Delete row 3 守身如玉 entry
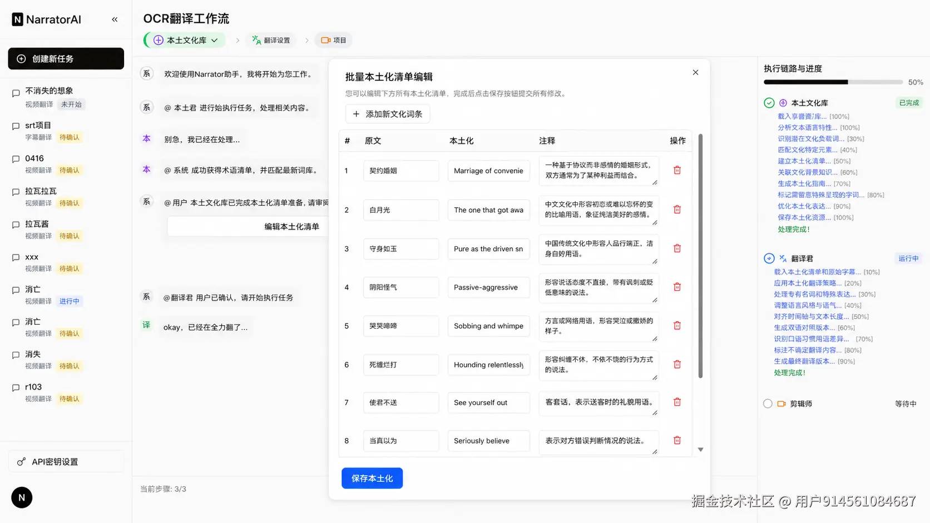 [677, 248]
